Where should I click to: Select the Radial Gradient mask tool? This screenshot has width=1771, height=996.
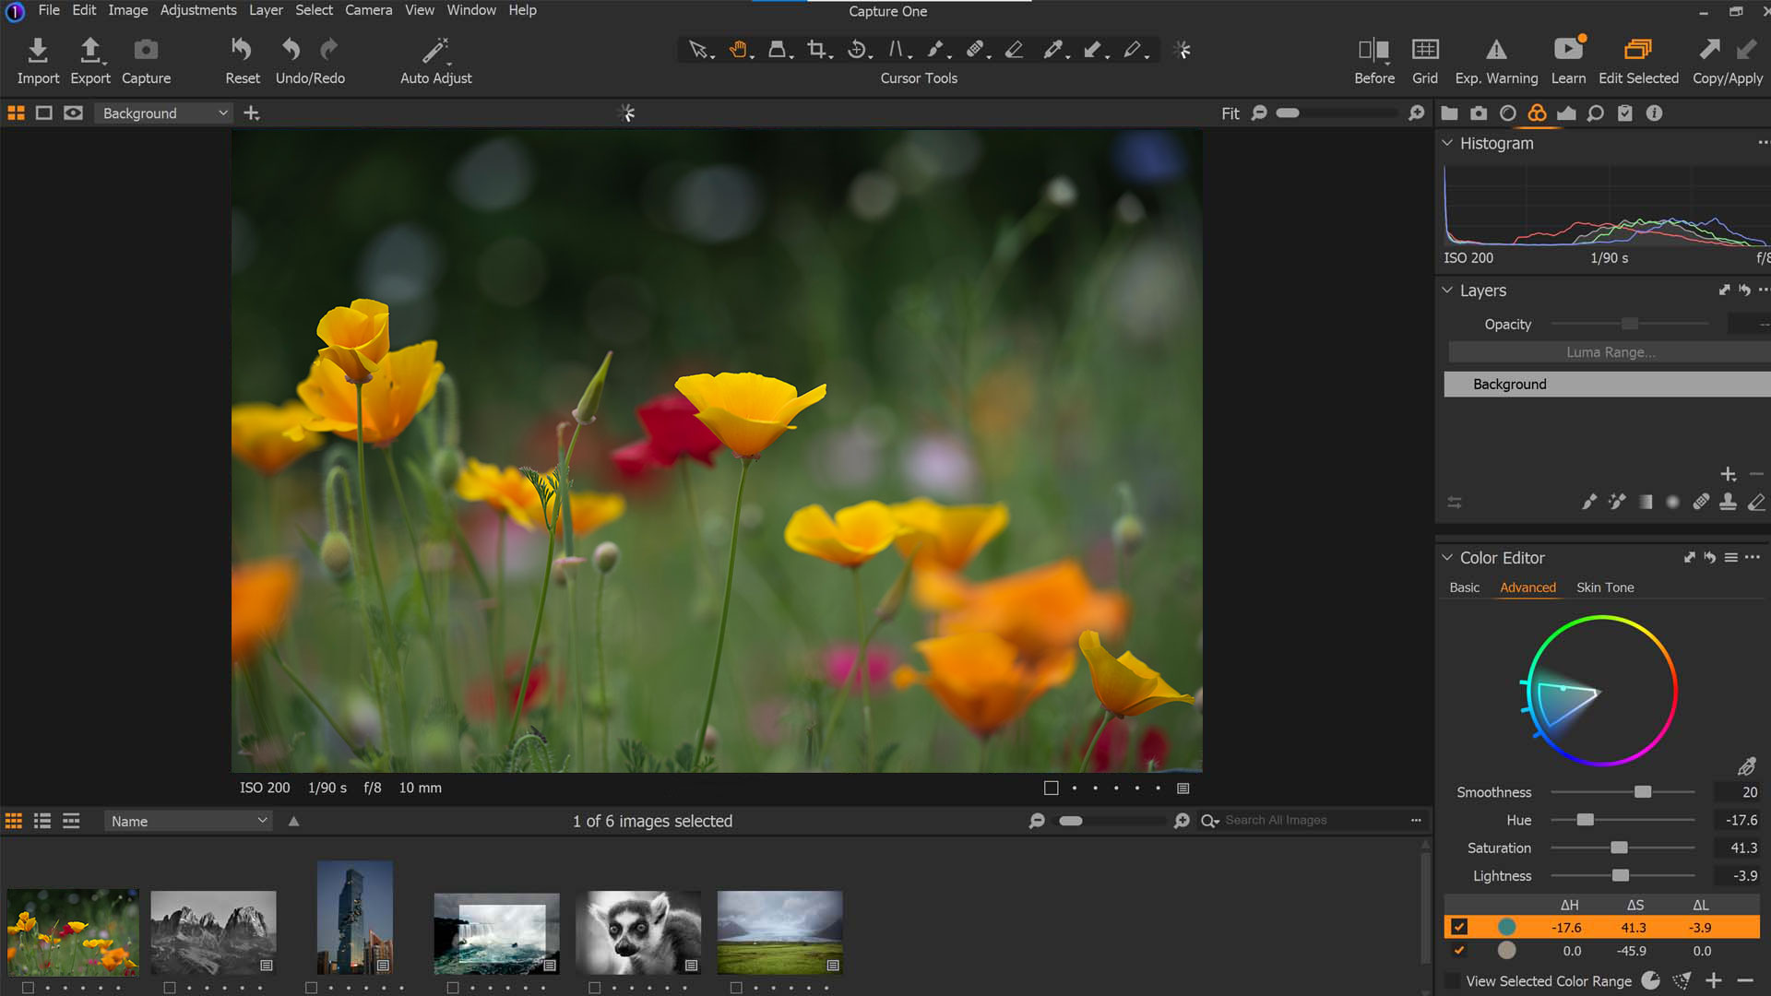[1674, 503]
